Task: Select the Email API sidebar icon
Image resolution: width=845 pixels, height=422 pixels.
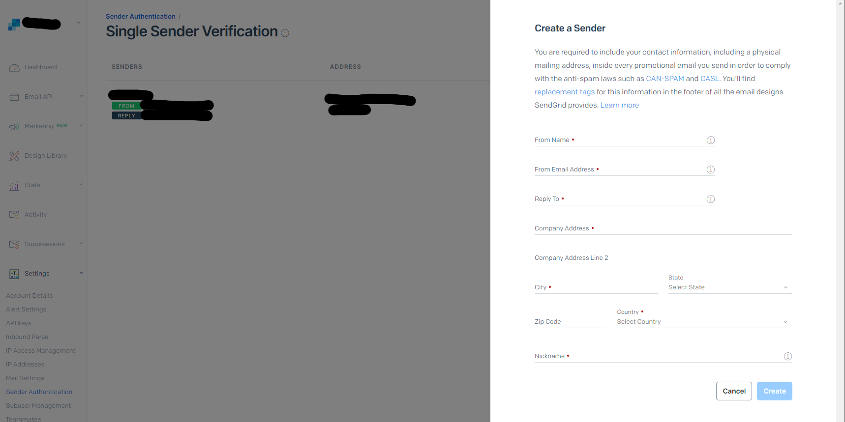Action: 14,97
